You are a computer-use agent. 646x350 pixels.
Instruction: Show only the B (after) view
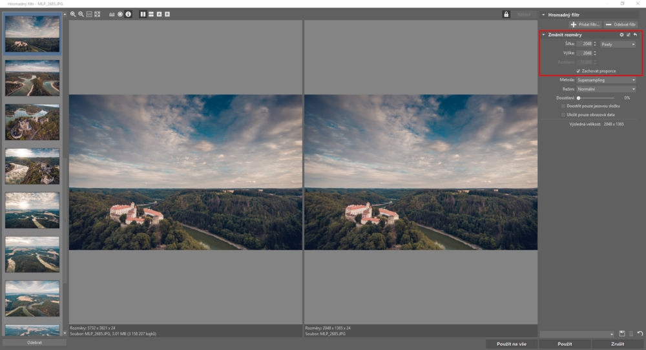point(167,14)
